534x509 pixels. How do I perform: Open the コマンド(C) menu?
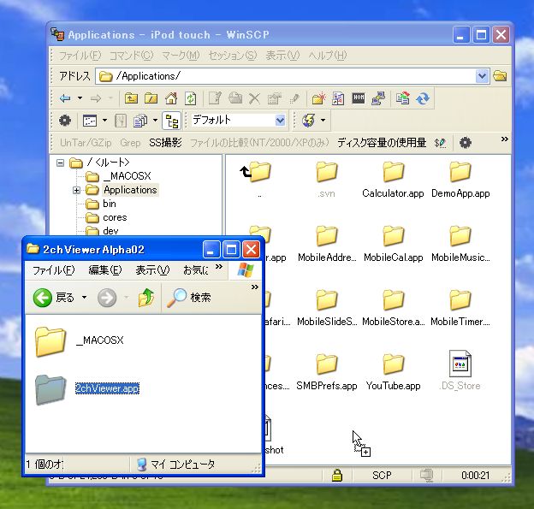(x=132, y=56)
